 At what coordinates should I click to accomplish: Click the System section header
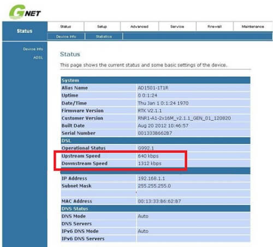point(156,80)
